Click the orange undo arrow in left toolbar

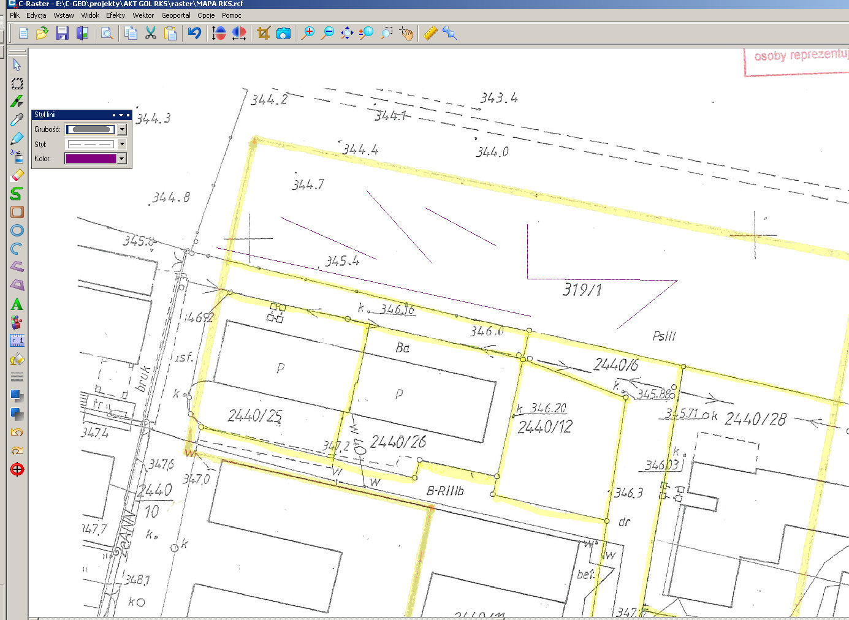pos(17,433)
